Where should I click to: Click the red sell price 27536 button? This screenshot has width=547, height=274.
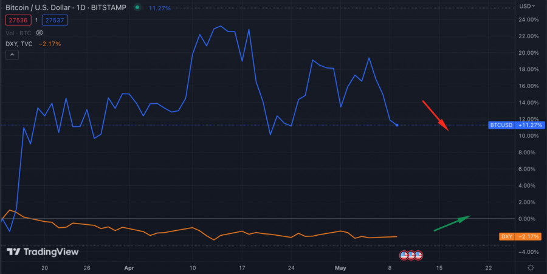click(18, 20)
